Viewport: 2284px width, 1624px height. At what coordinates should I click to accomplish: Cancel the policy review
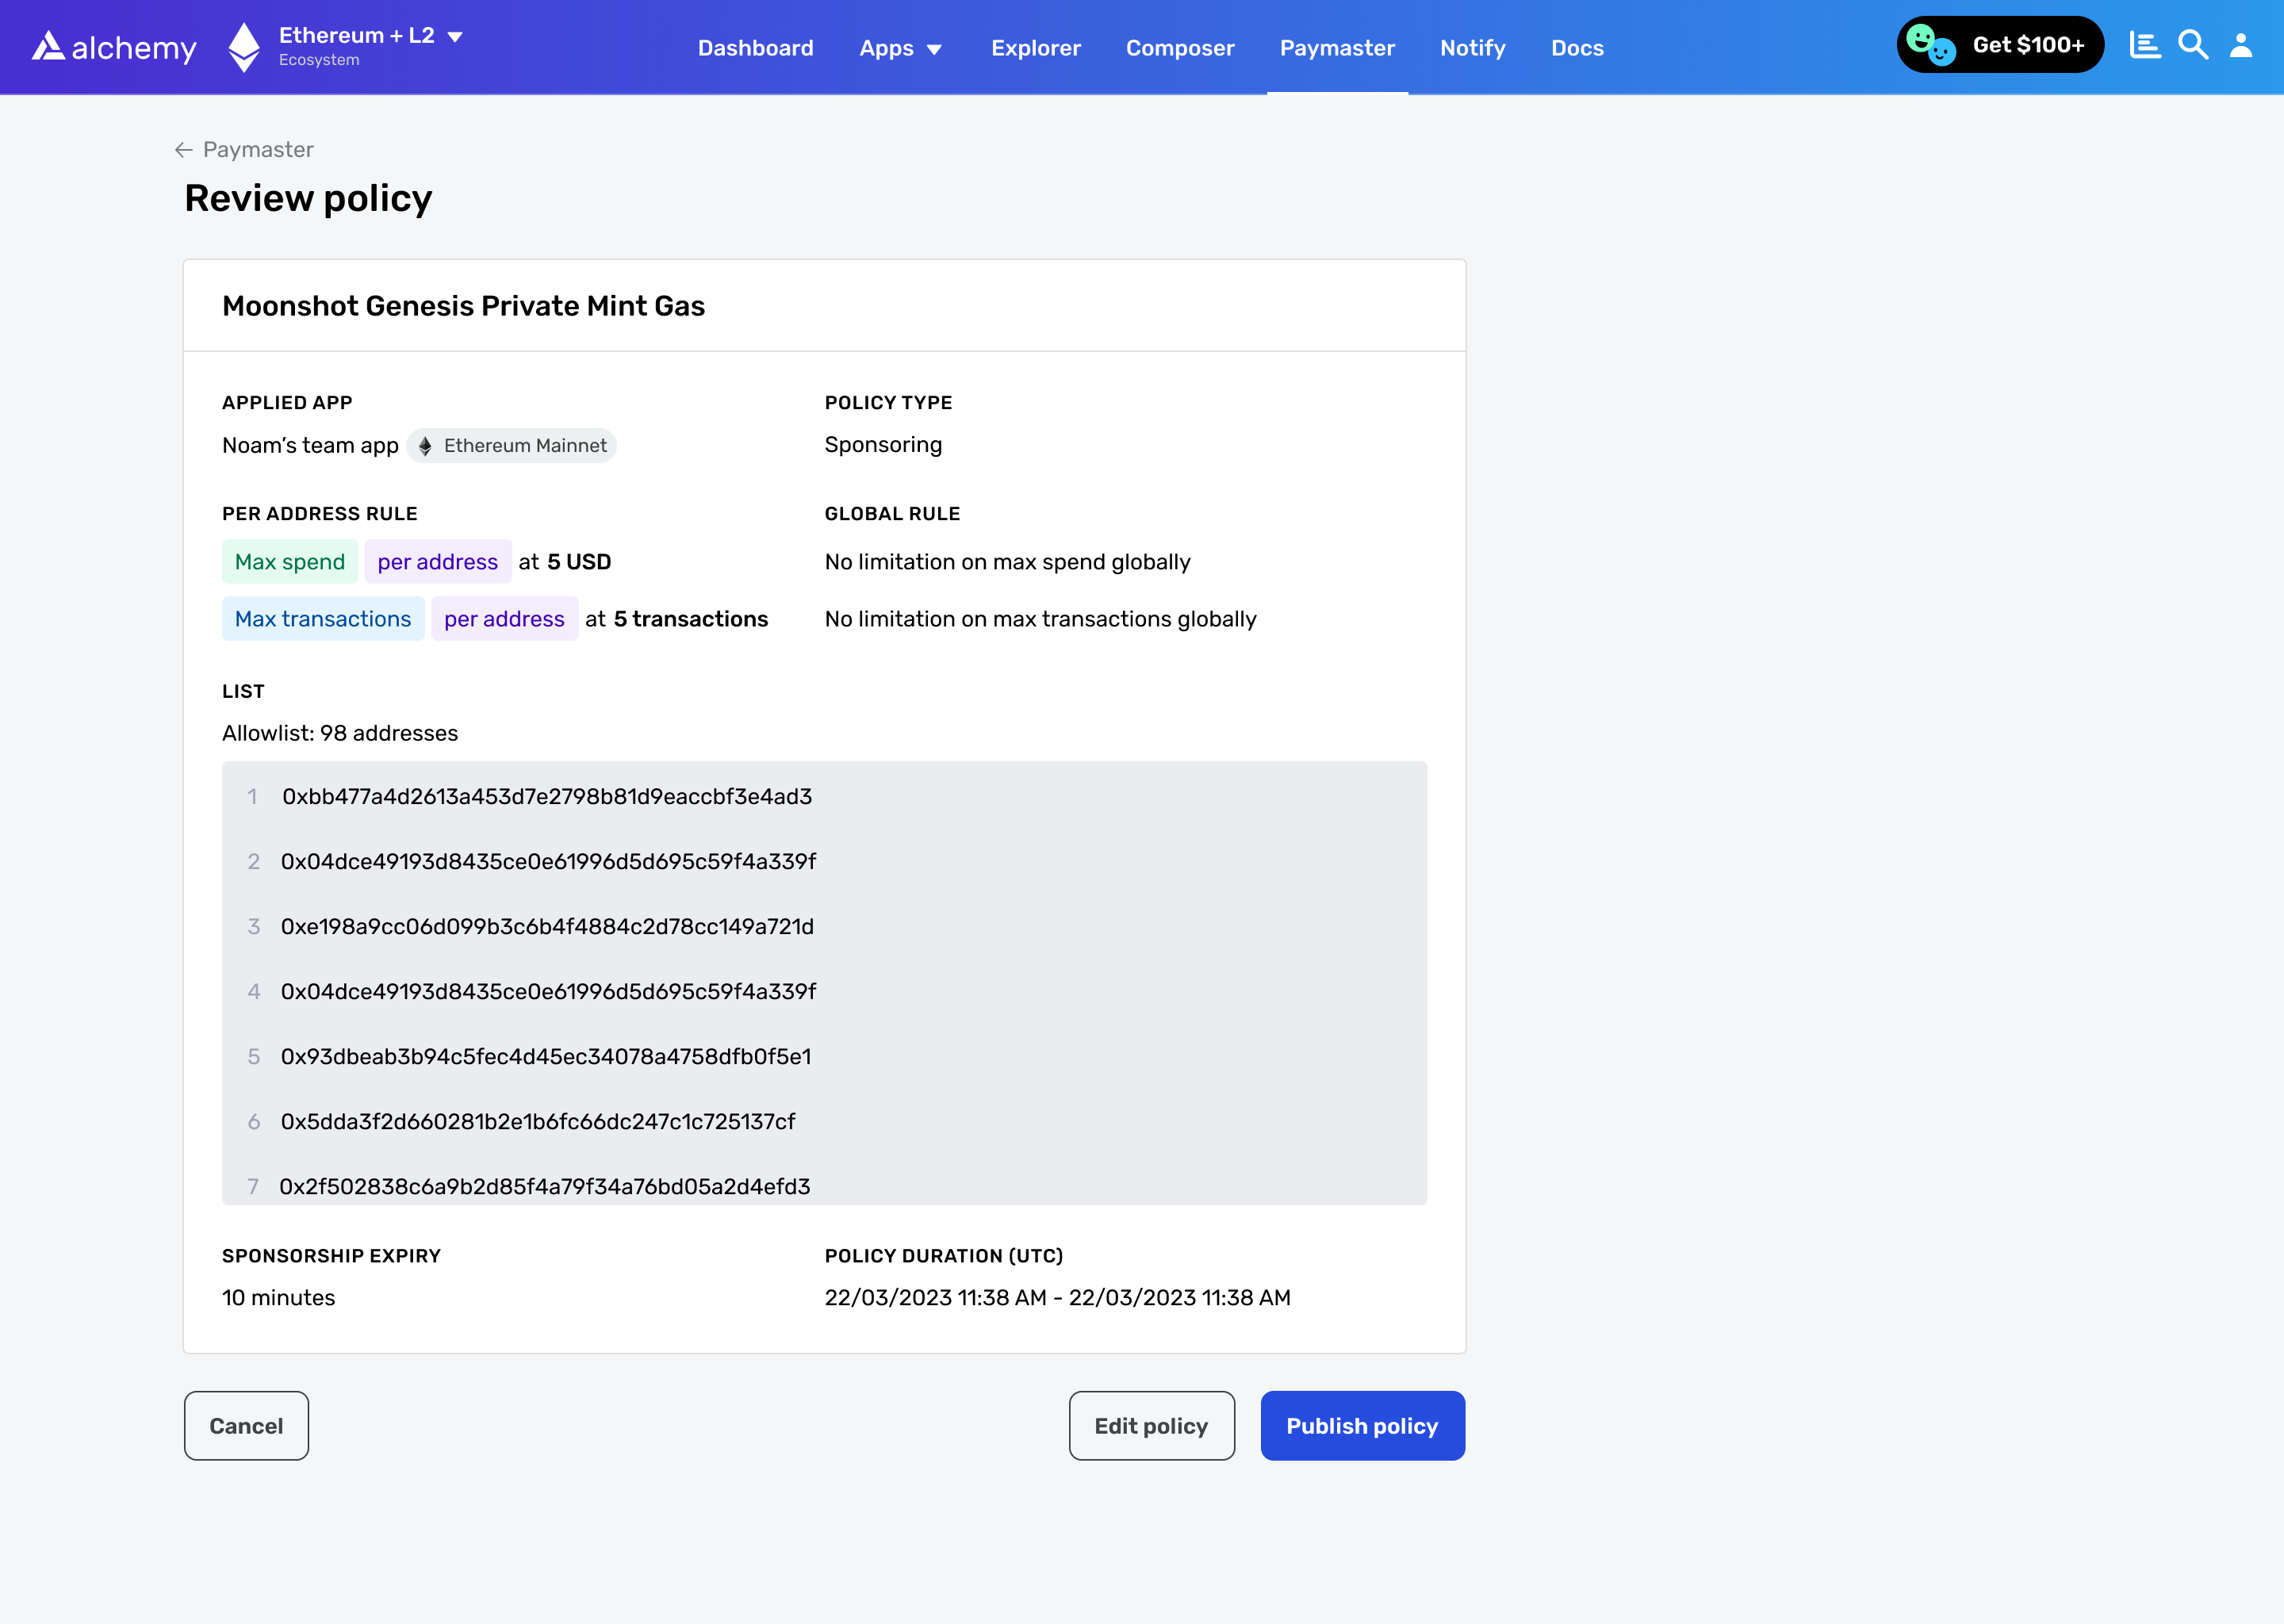pos(246,1425)
